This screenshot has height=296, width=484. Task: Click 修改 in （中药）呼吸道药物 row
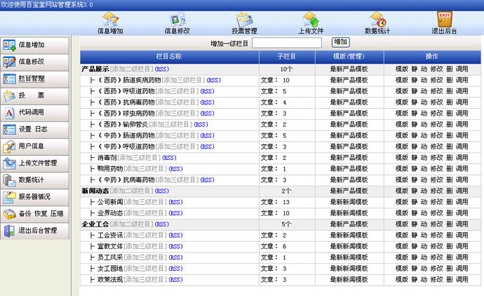pyautogui.click(x=437, y=147)
